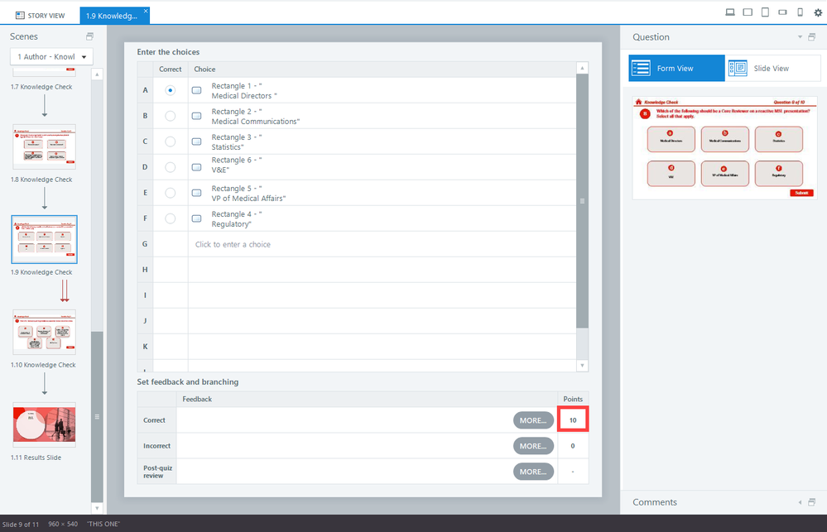
Task: Select Tablet landscape preview icon
Action: pos(748,12)
